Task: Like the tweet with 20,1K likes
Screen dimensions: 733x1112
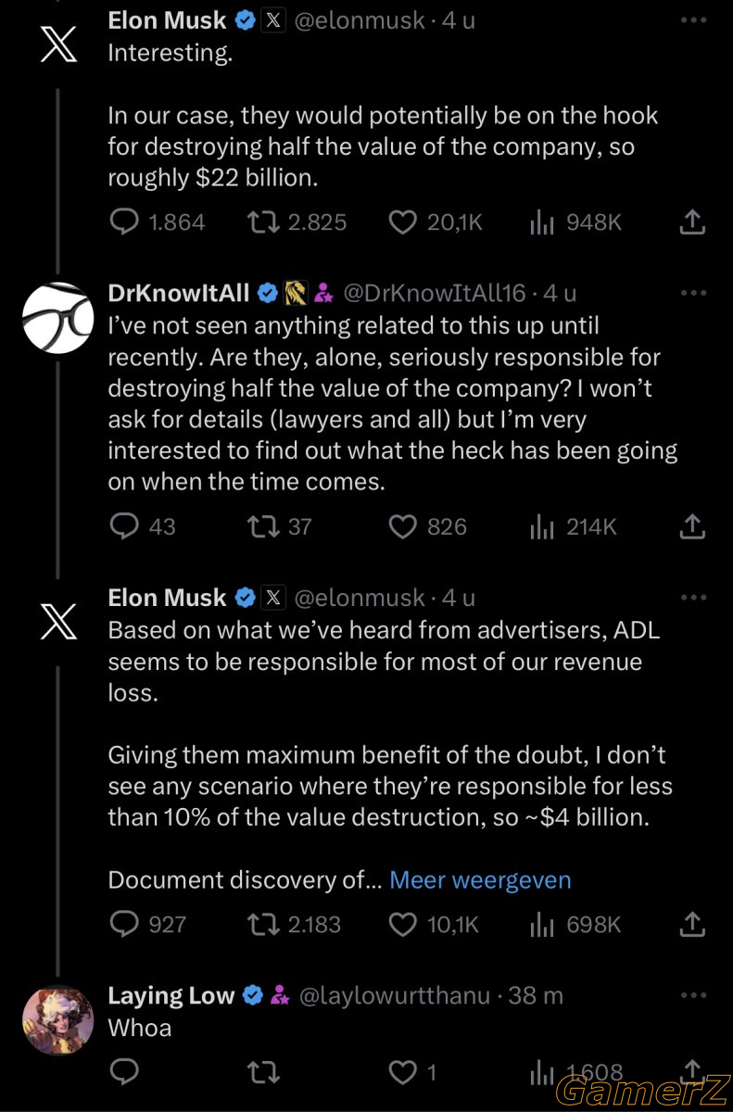Action: (x=435, y=222)
